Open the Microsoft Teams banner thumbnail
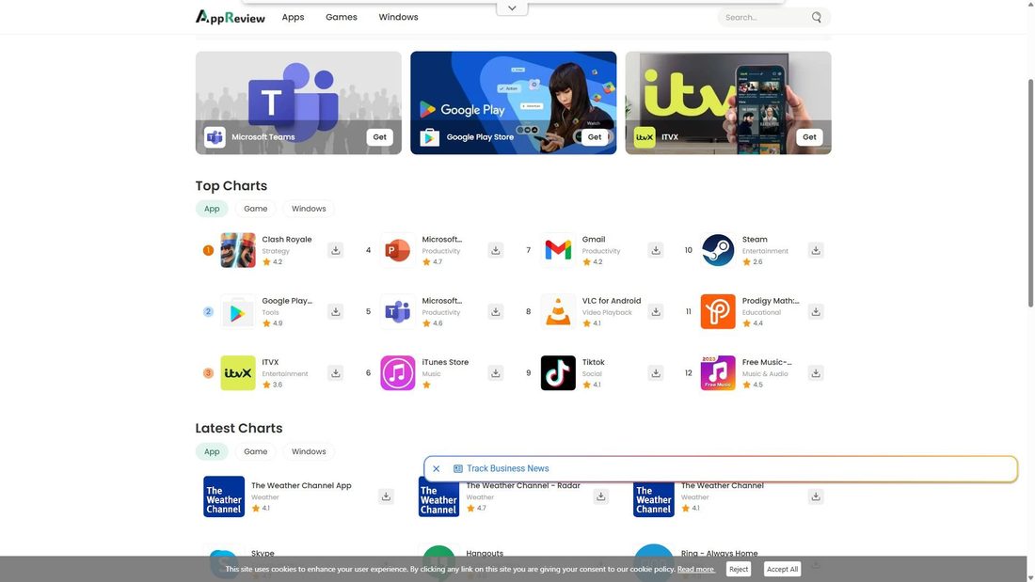Image resolution: width=1035 pixels, height=582 pixels. point(298,102)
